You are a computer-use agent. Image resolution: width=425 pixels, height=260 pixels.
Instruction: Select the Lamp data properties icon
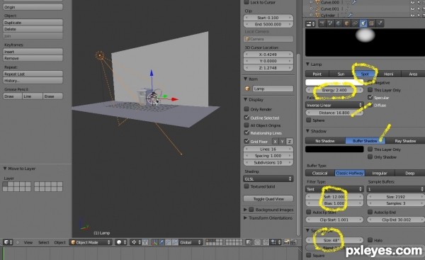click(363, 23)
